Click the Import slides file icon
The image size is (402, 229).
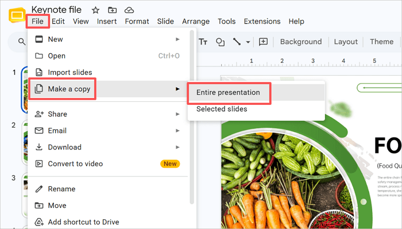click(39, 72)
